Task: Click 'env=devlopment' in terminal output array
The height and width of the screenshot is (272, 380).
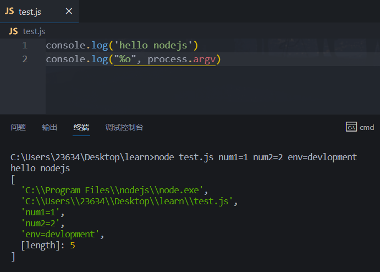Action: [60, 234]
